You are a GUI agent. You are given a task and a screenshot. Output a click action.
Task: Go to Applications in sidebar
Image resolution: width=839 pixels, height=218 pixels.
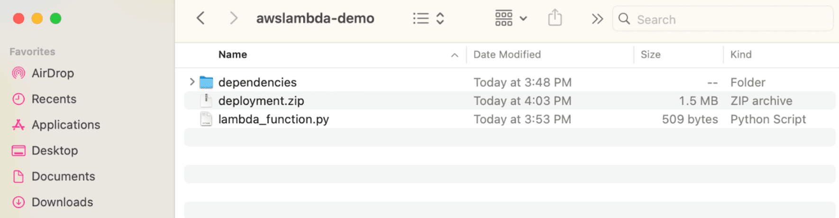point(66,125)
